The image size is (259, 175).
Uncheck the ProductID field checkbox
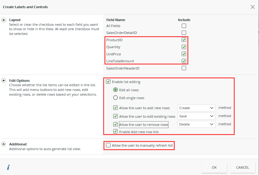click(184, 40)
